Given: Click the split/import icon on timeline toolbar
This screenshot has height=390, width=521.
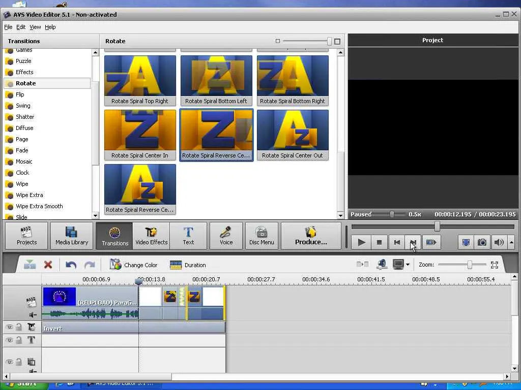Looking at the screenshot, I should pyautogui.click(x=30, y=265).
